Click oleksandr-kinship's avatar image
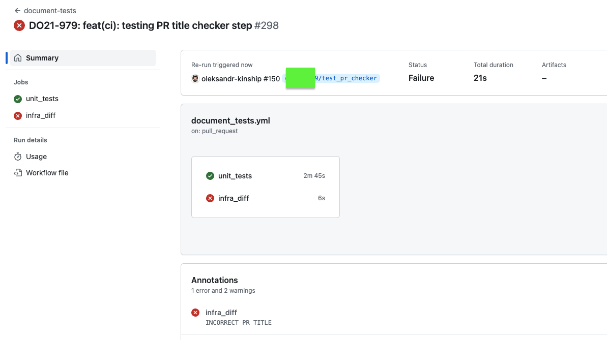The image size is (607, 340). pyautogui.click(x=194, y=79)
